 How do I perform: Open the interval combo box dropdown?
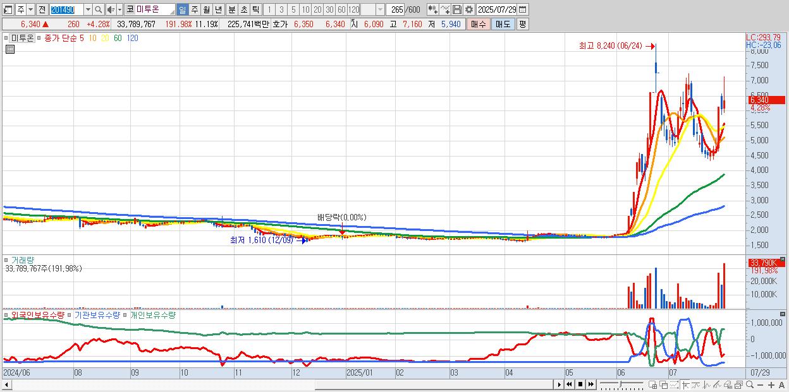tap(380, 9)
